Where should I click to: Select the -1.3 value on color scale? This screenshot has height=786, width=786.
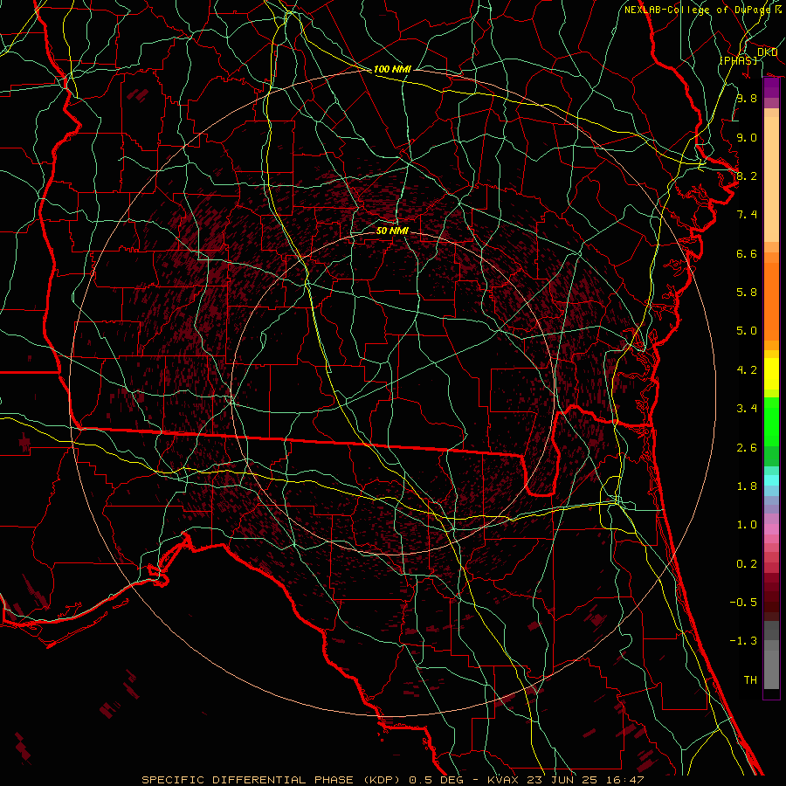click(743, 641)
